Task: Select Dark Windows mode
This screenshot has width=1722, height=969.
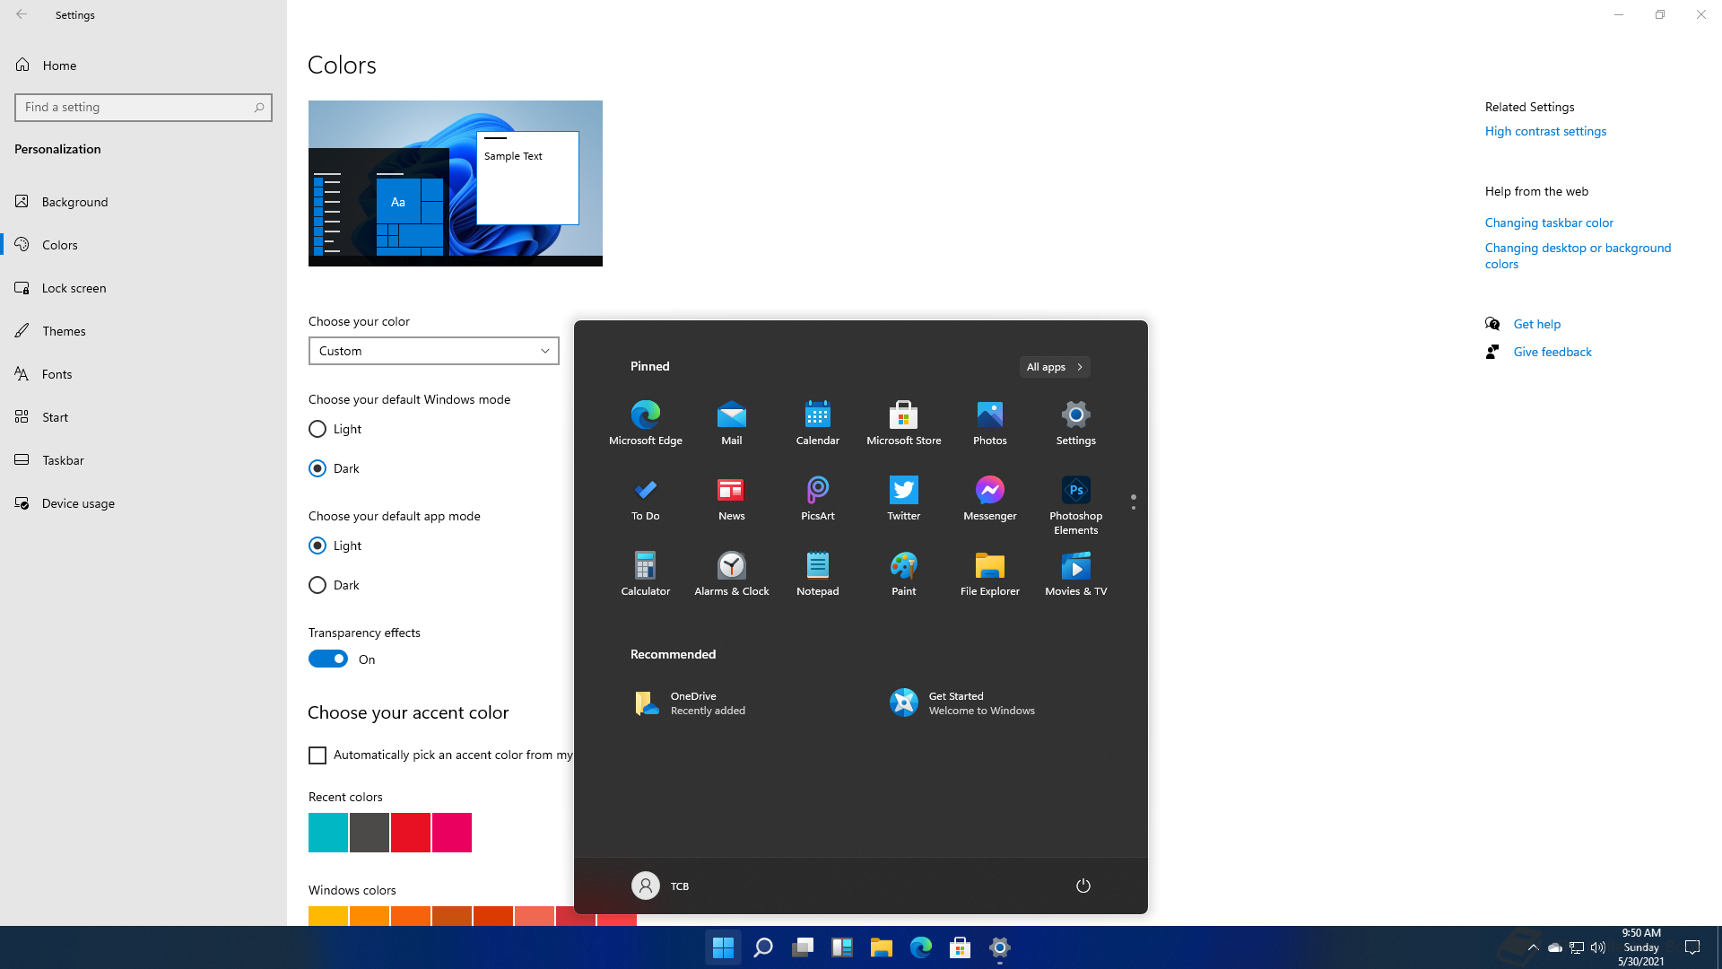Action: [335, 468]
